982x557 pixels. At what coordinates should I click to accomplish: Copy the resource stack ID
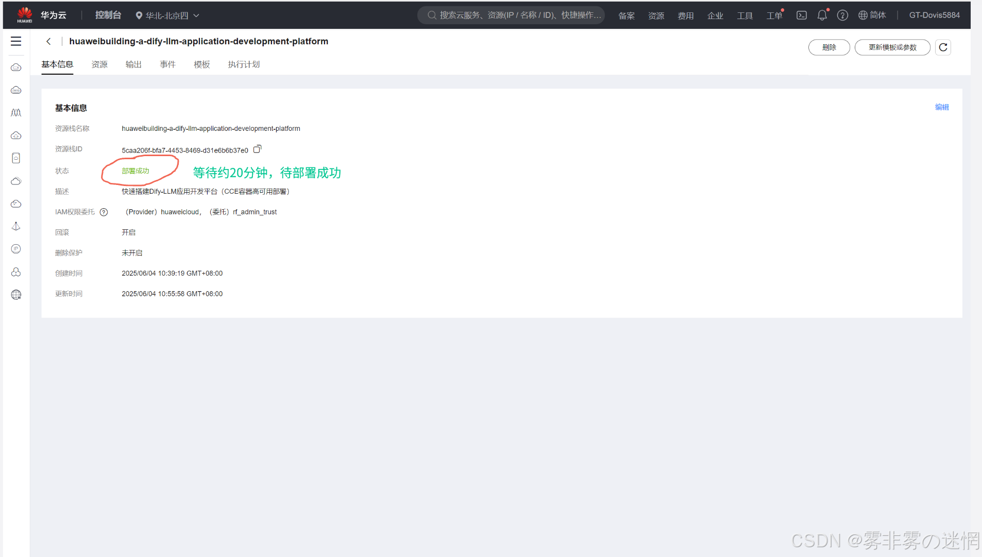click(258, 149)
